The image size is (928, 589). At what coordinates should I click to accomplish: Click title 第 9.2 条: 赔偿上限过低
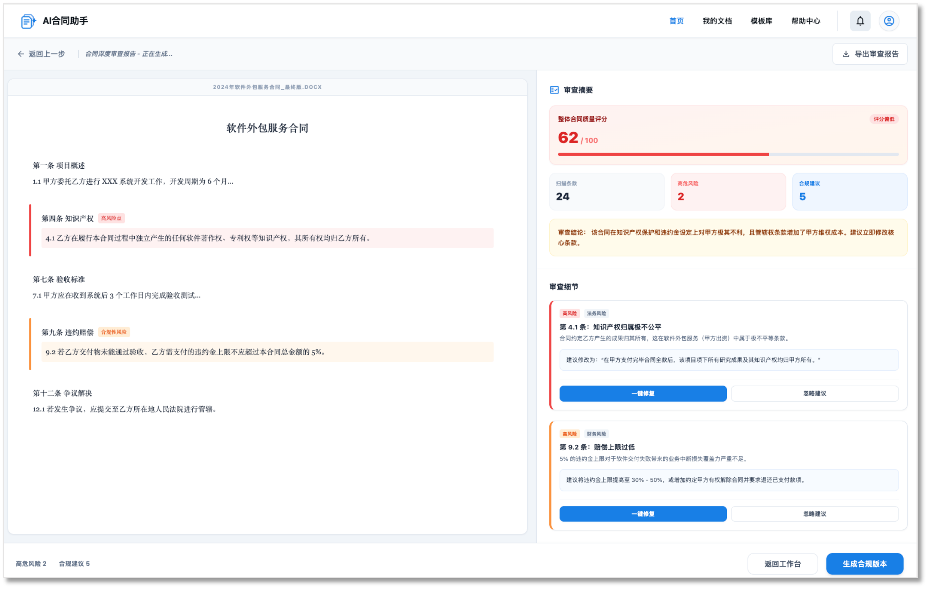click(x=597, y=447)
